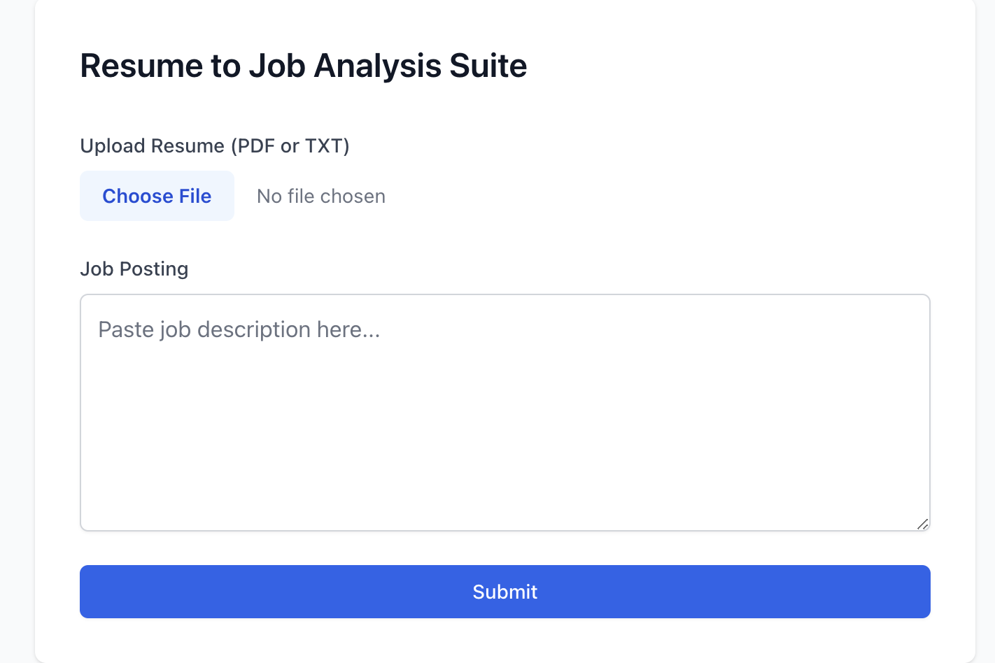Click the Choose File button

(x=157, y=196)
